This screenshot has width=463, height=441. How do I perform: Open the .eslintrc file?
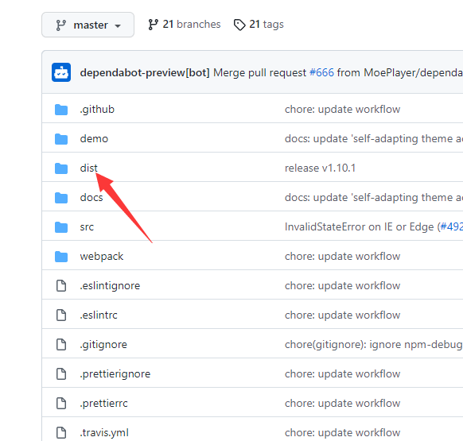pyautogui.click(x=99, y=315)
